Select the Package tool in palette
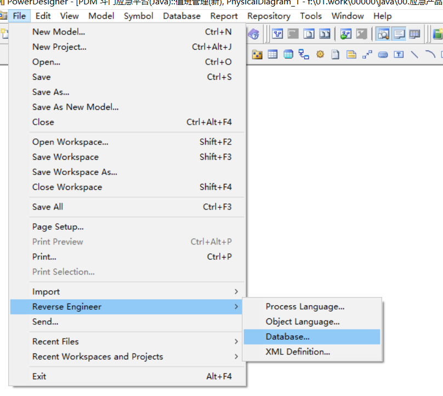The image size is (443, 396). point(257,54)
